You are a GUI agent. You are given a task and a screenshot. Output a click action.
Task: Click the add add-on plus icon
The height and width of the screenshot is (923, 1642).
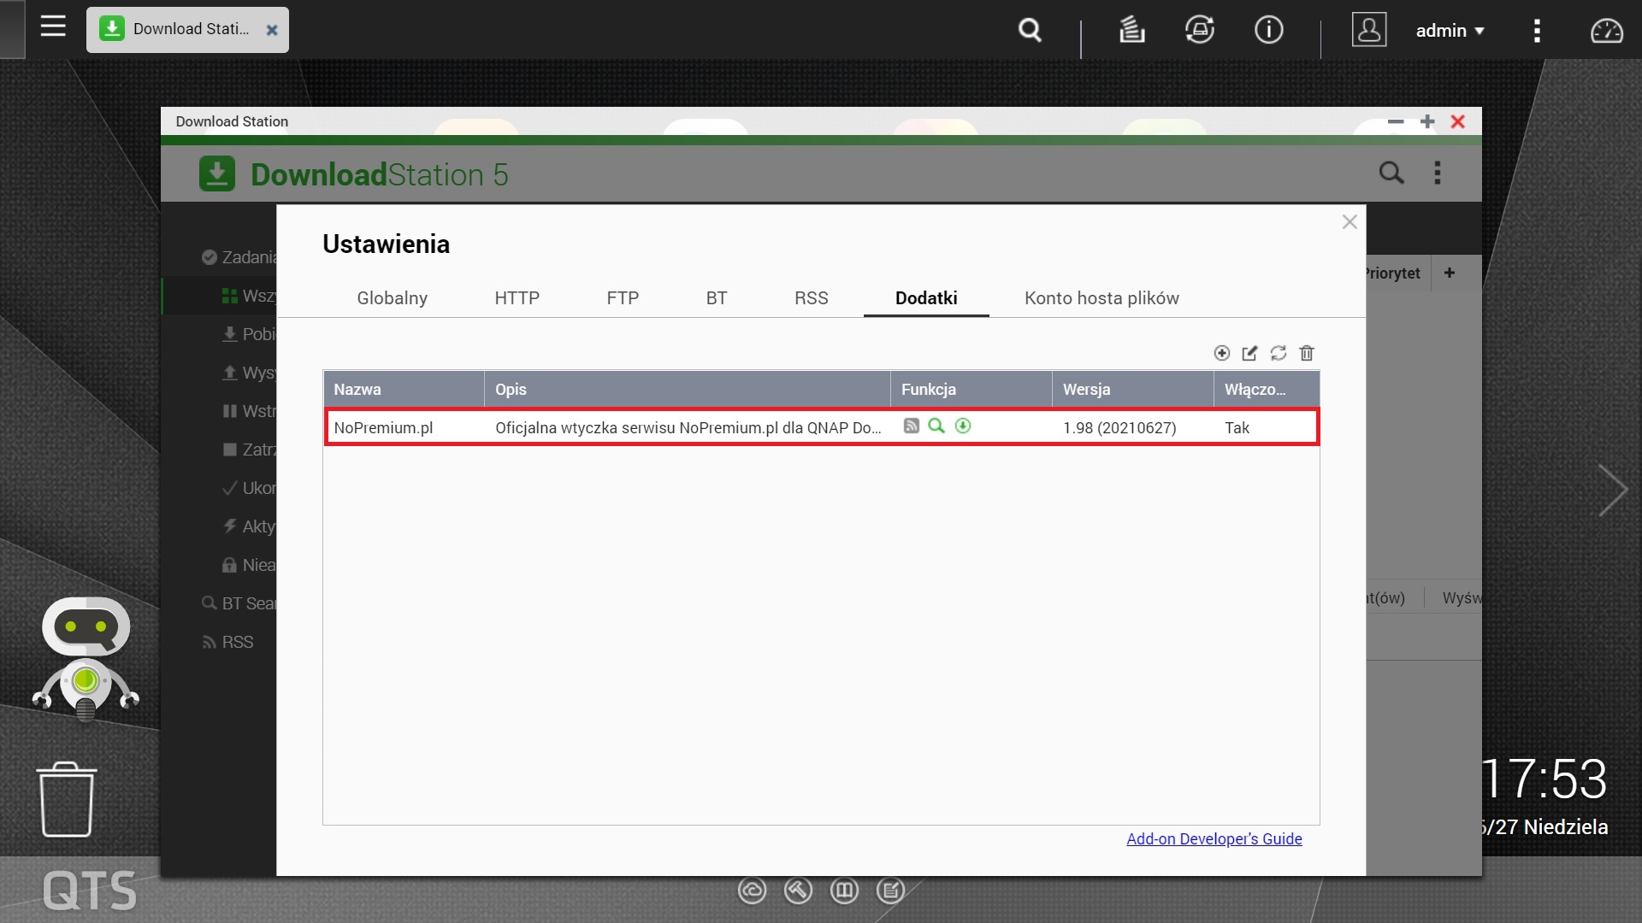pos(1222,353)
